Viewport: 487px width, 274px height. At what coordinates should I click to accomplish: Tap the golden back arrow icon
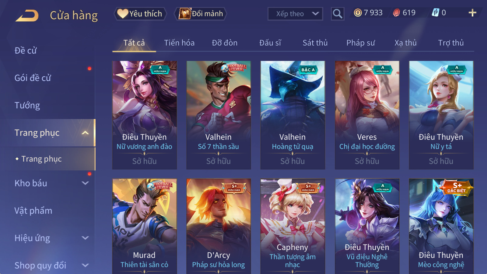(x=27, y=16)
